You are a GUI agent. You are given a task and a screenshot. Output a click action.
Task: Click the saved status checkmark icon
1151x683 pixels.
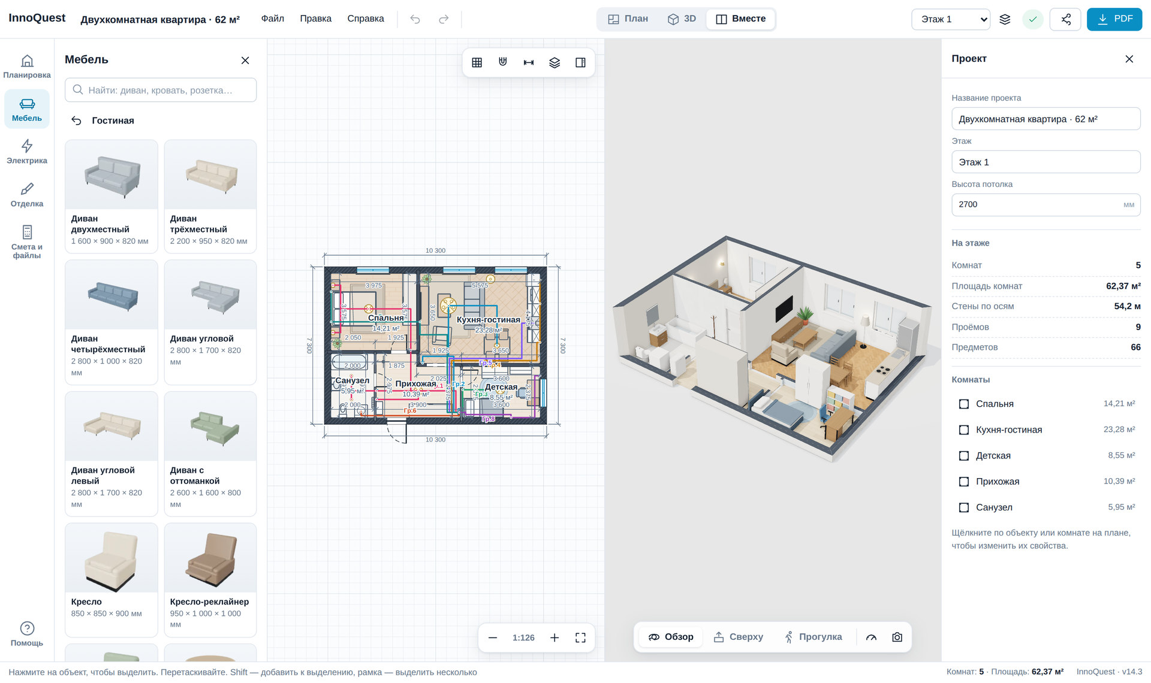(x=1033, y=19)
